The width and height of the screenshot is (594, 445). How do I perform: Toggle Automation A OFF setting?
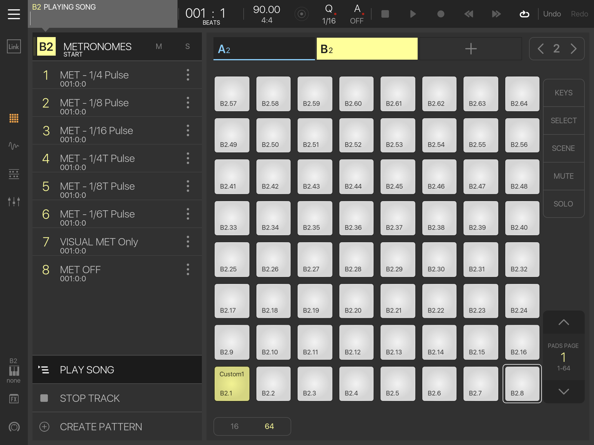pos(357,14)
